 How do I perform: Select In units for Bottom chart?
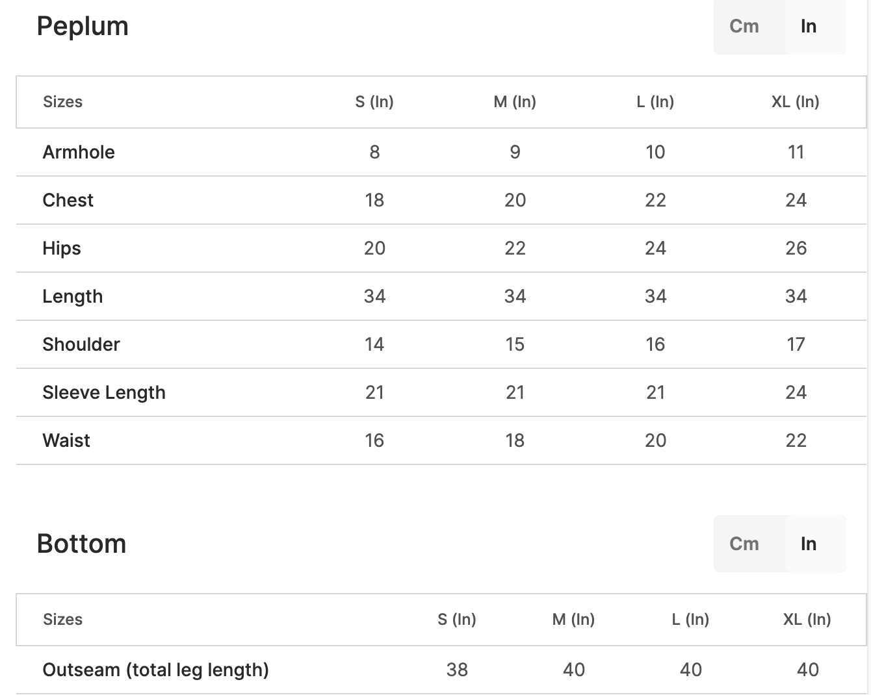pyautogui.click(x=809, y=544)
